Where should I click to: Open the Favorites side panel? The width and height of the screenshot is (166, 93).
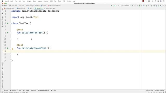[2, 75]
